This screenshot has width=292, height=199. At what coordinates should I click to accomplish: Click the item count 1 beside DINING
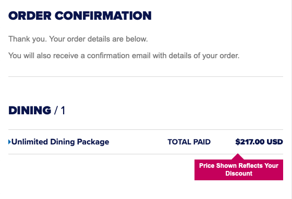63,110
